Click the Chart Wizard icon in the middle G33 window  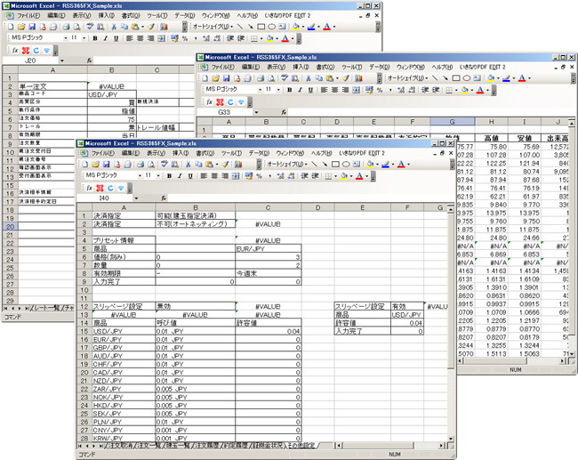358,78
